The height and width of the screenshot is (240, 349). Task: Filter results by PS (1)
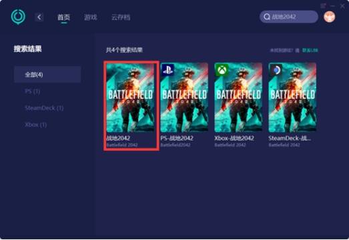(x=33, y=91)
